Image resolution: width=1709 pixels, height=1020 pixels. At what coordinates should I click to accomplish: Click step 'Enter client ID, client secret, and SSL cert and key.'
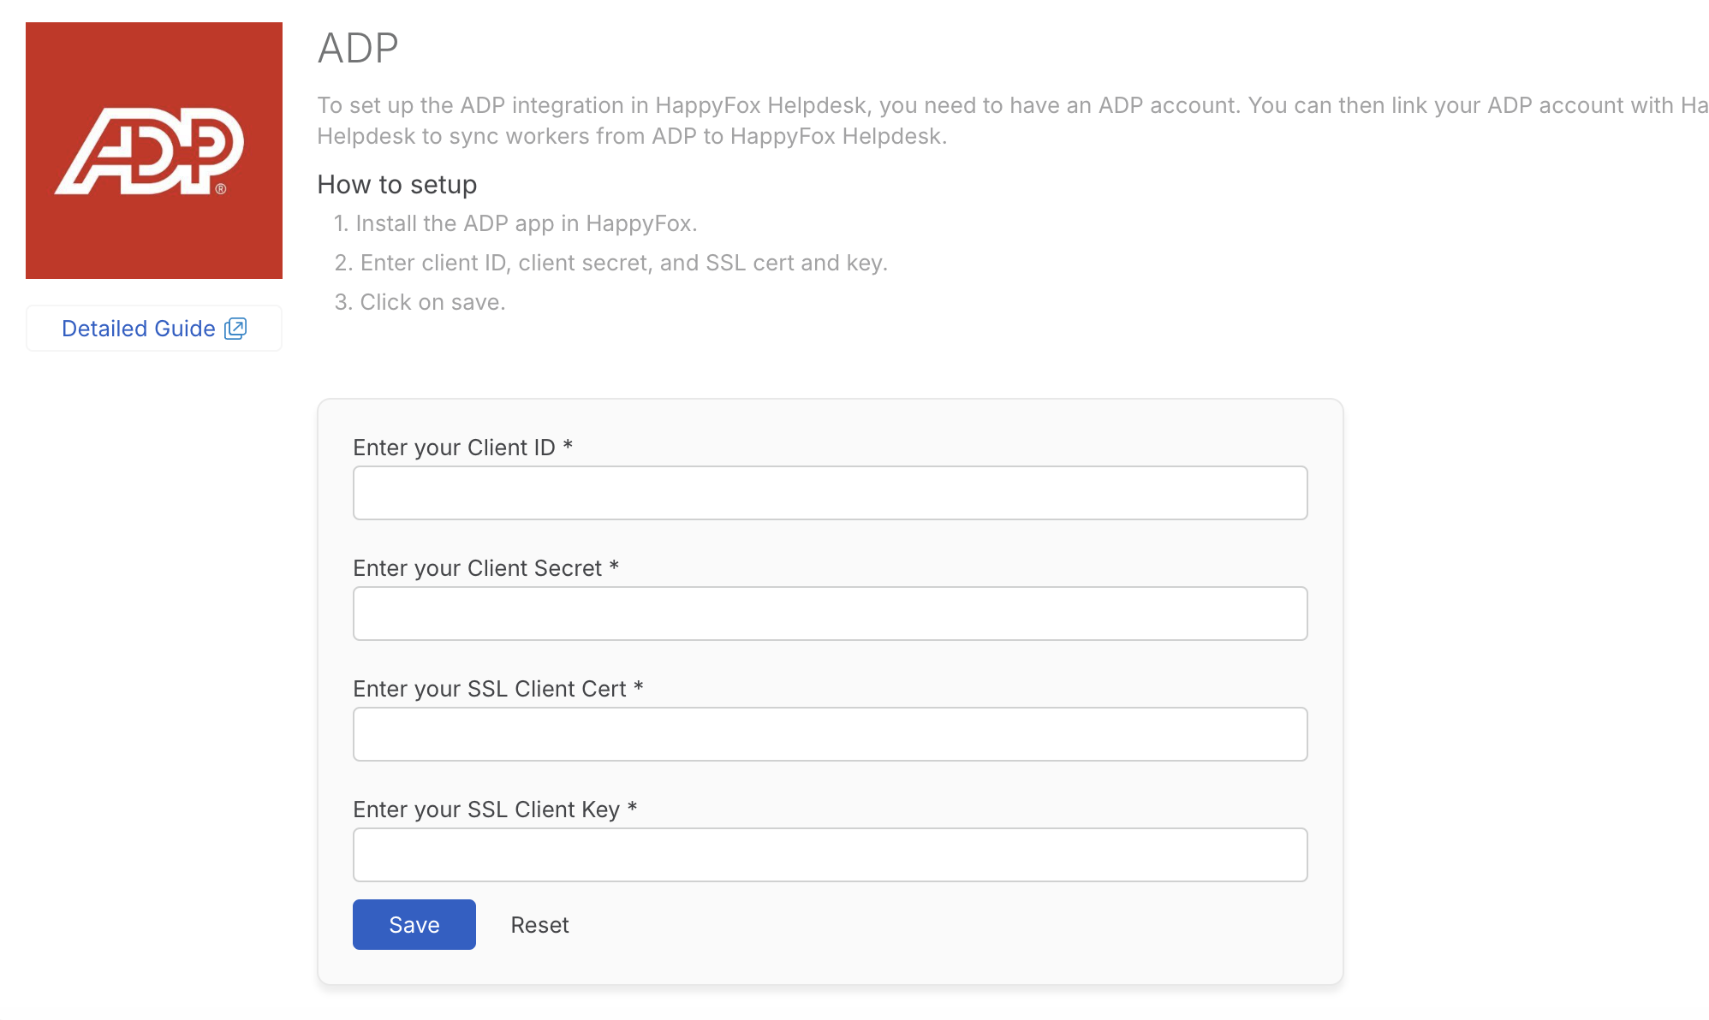(x=610, y=263)
